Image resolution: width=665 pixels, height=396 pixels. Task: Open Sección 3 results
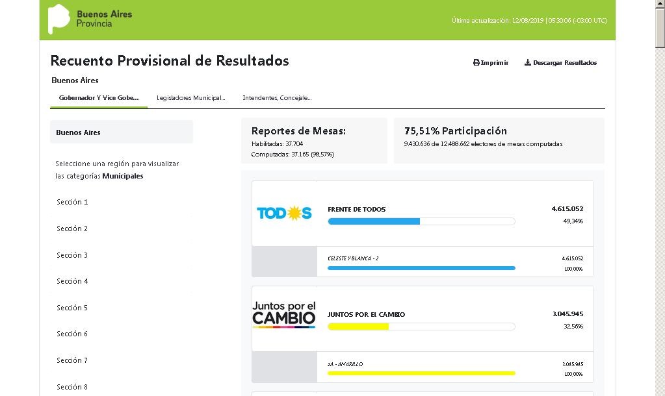tap(72, 255)
